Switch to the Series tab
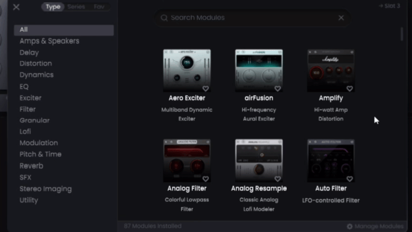Image resolution: width=412 pixels, height=232 pixels. coord(76,7)
